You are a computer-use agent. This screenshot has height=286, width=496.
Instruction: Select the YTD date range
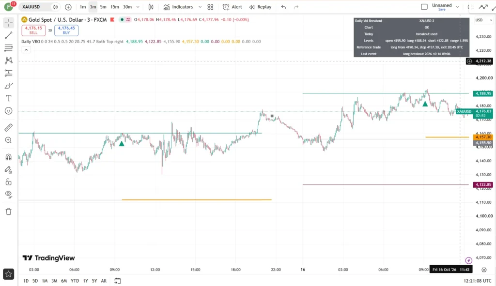[x=75, y=281]
